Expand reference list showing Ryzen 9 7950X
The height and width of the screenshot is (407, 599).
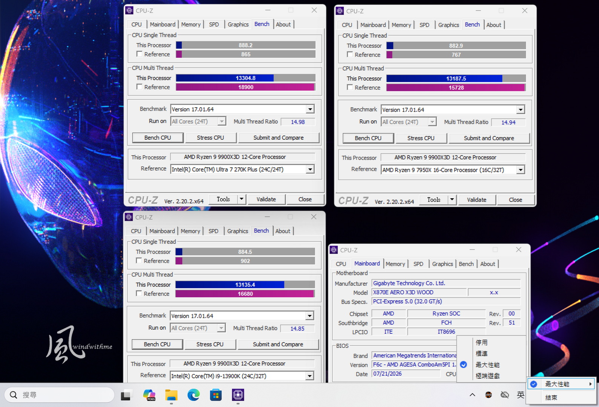(521, 170)
